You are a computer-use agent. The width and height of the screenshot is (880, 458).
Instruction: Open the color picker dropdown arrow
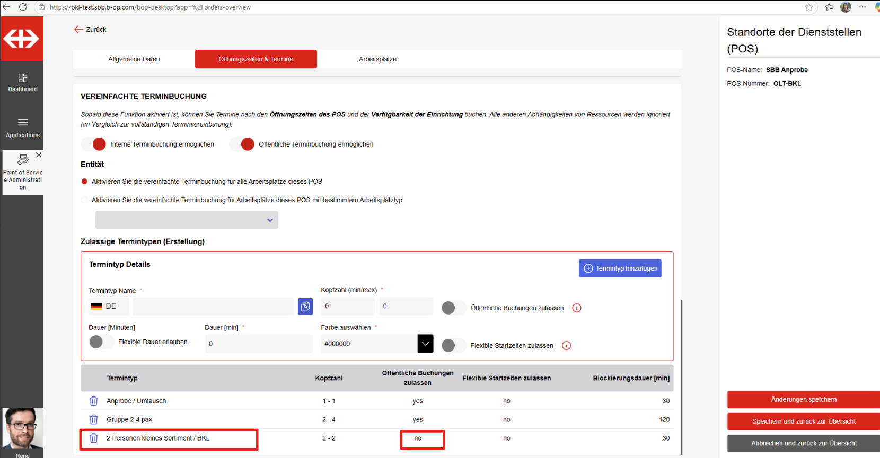click(x=425, y=344)
